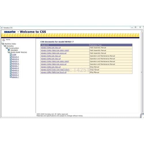The width and height of the screenshot is (144, 144).
Task: Click the Komatsu Ltd. copyright footer text
Action: [52, 114]
